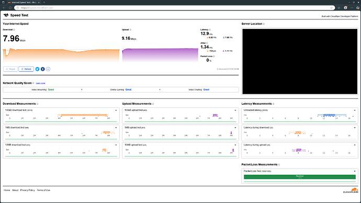Click the Retest button
Screen dimensions: 361x203
[x=26, y=69]
